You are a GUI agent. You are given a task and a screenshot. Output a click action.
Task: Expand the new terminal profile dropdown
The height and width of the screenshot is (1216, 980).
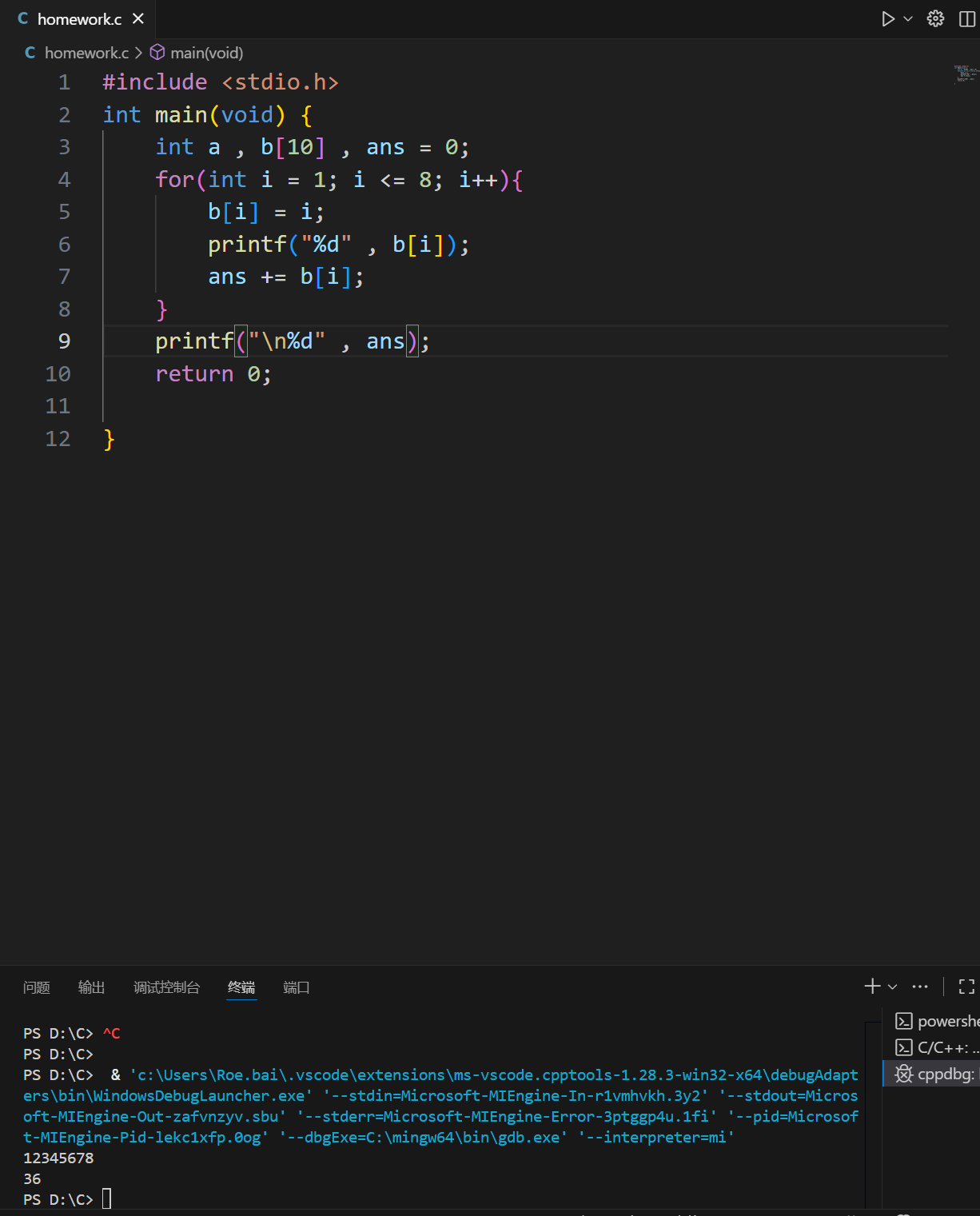coord(893,987)
